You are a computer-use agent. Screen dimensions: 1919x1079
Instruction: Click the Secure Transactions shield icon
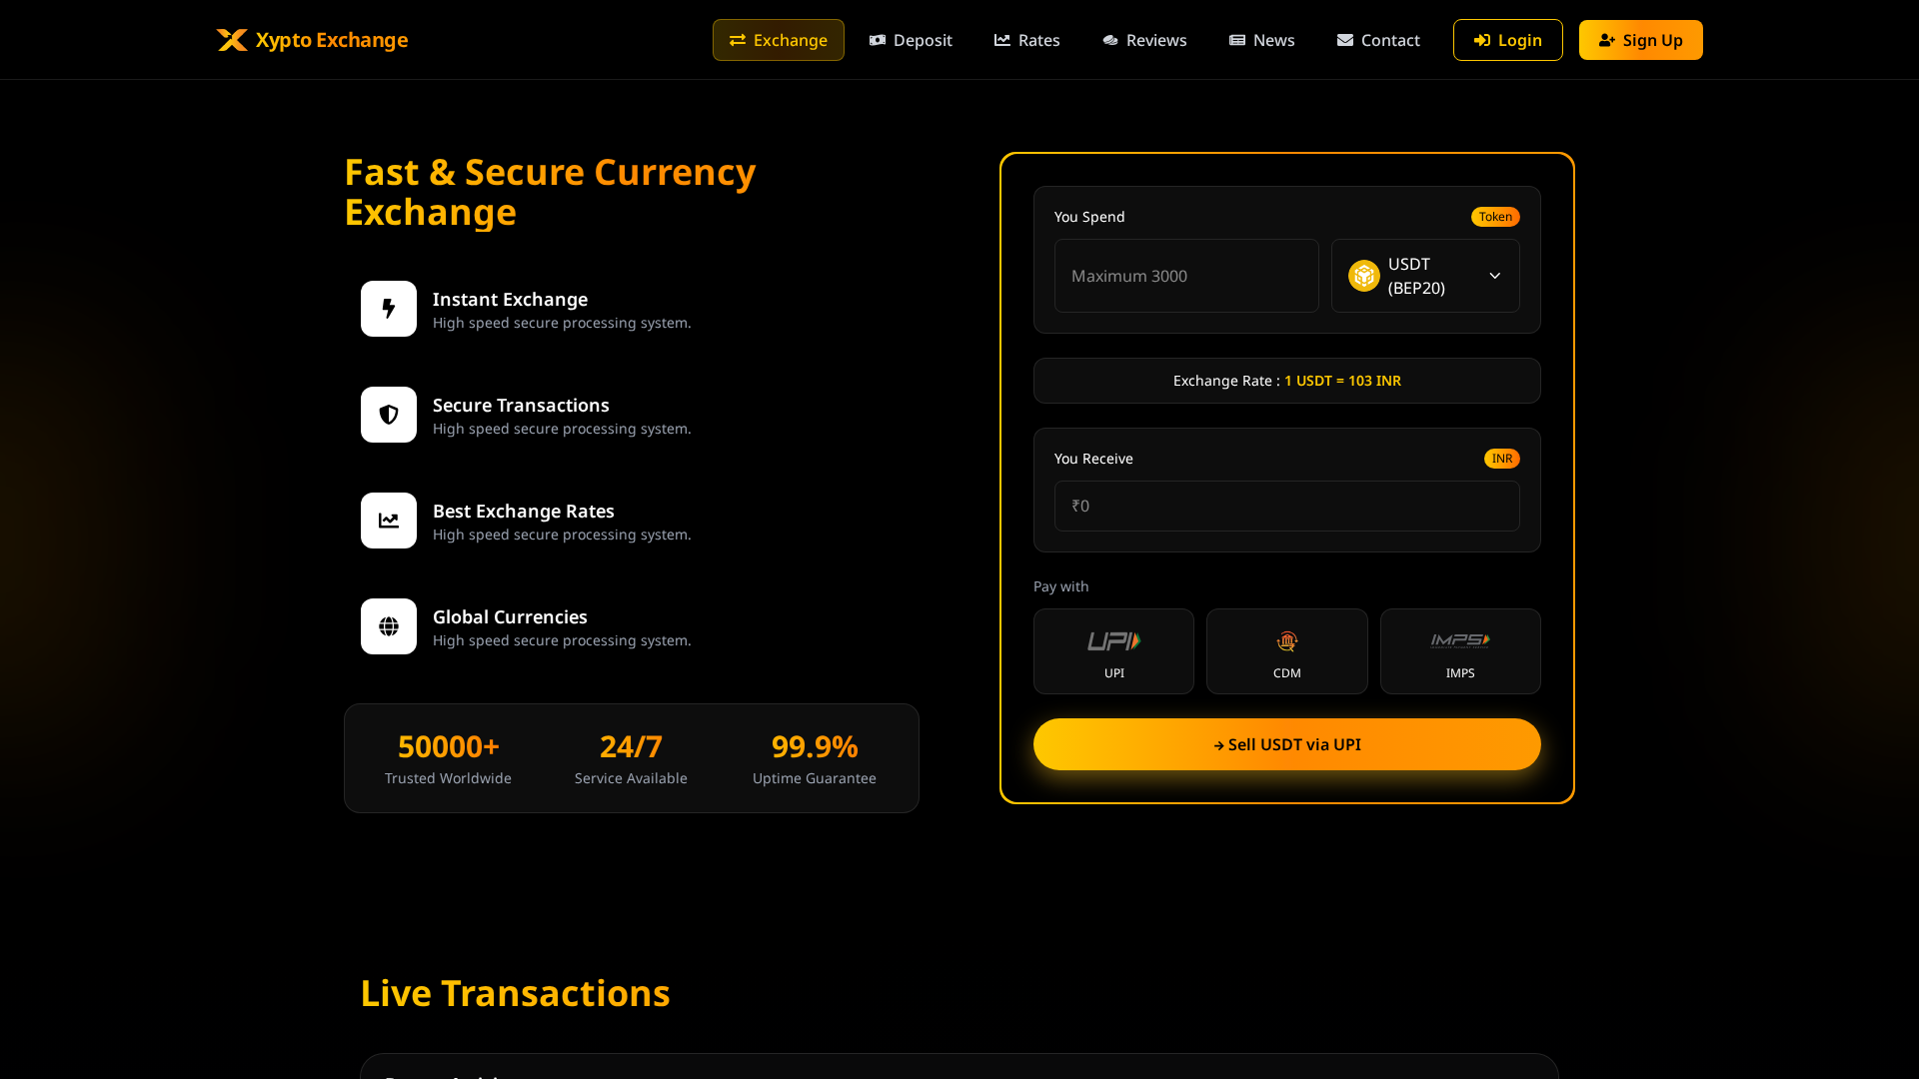point(388,415)
